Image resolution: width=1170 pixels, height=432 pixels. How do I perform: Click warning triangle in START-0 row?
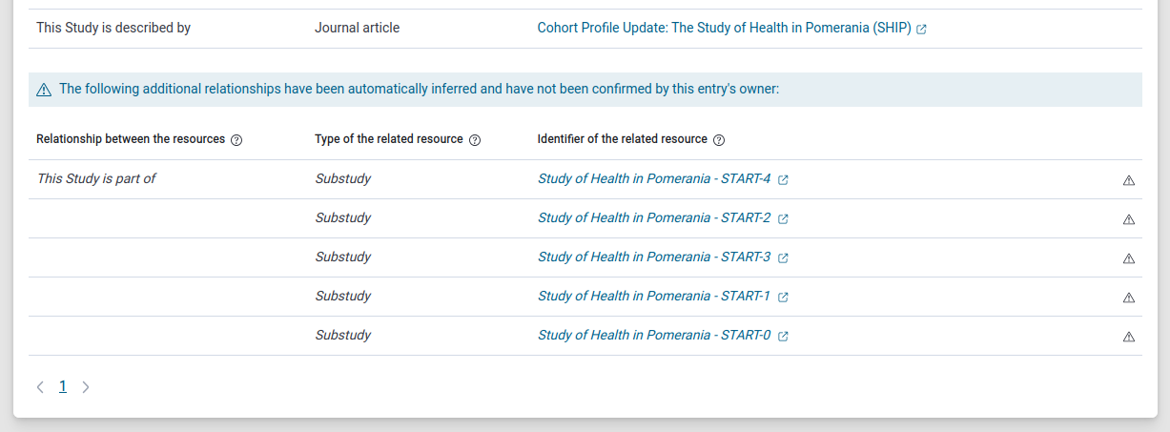[1129, 337]
